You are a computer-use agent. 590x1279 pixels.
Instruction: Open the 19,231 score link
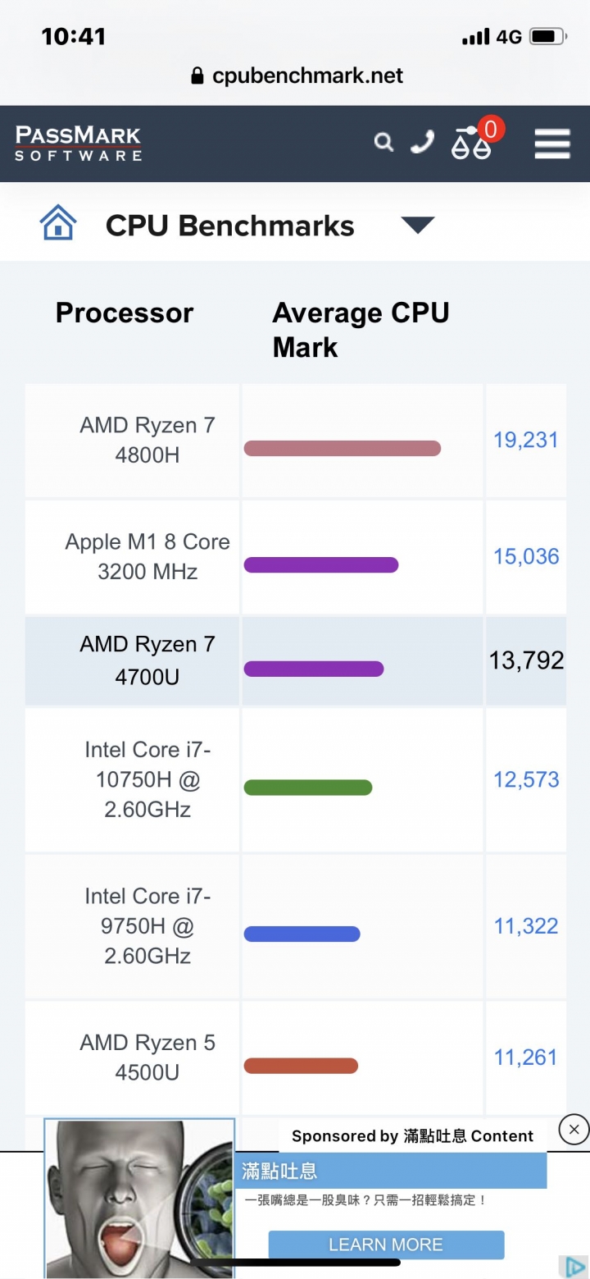pos(525,440)
